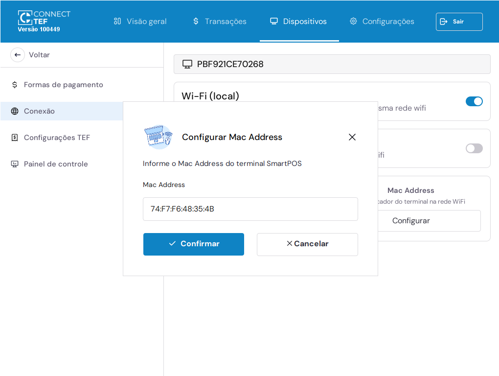Switch to the Transações tab
The width and height of the screenshot is (499, 376).
tap(219, 22)
